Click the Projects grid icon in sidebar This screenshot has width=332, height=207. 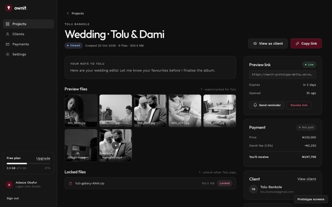tap(7, 24)
